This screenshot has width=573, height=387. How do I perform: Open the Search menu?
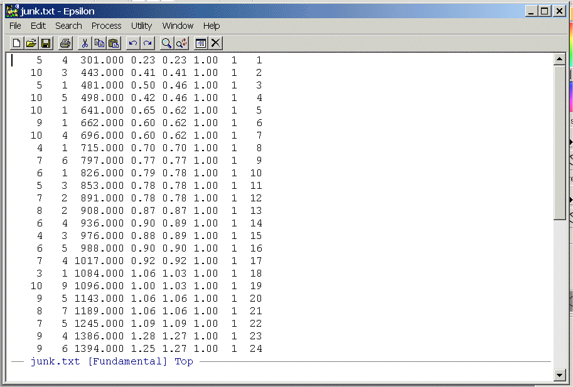(68, 26)
